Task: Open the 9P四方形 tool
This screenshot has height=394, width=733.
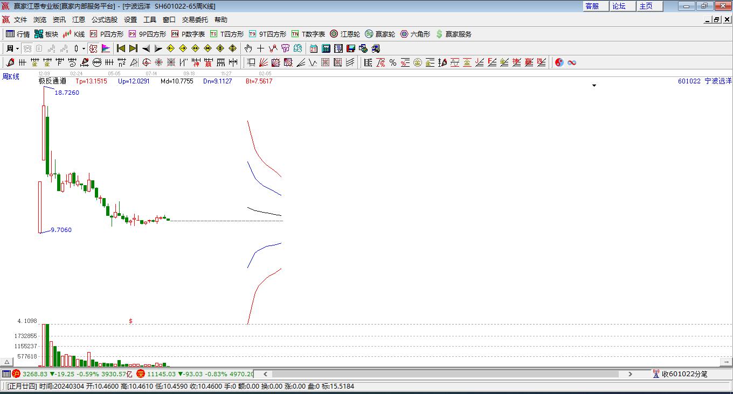Action: [x=147, y=34]
